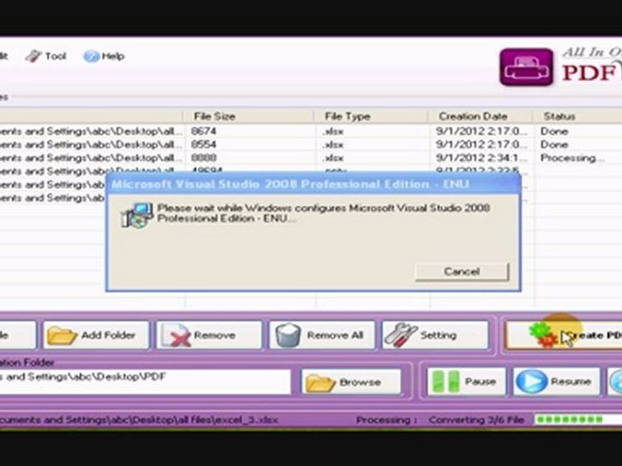Click the installer icon in the dialog

(137, 215)
